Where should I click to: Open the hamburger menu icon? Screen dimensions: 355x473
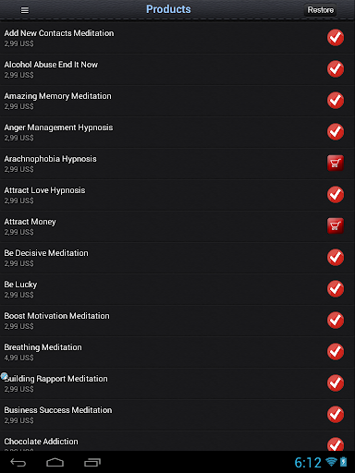click(25, 10)
